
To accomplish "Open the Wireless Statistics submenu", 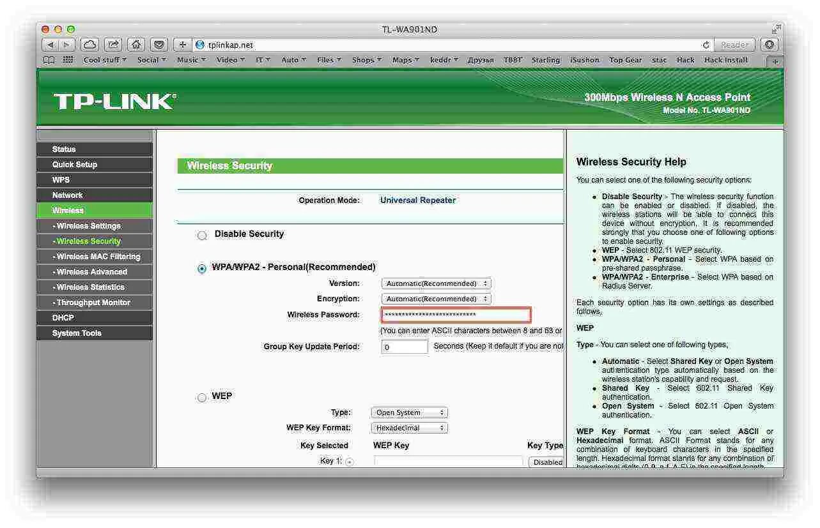I will [95, 287].
